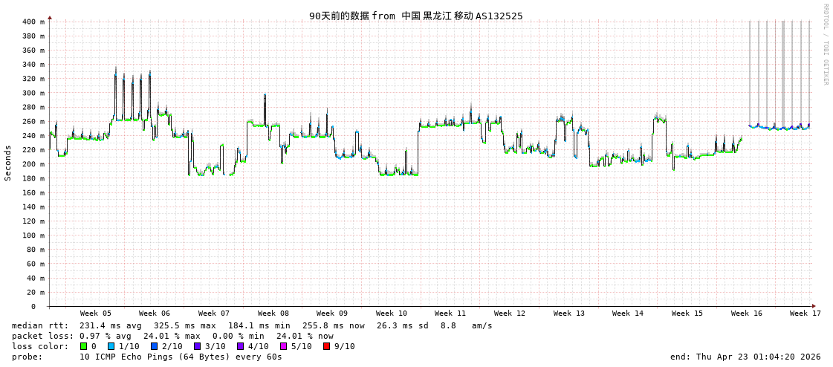Click the RRDTOOL / TOBI OETIKER watermark
The width and height of the screenshot is (833, 367).
825,45
